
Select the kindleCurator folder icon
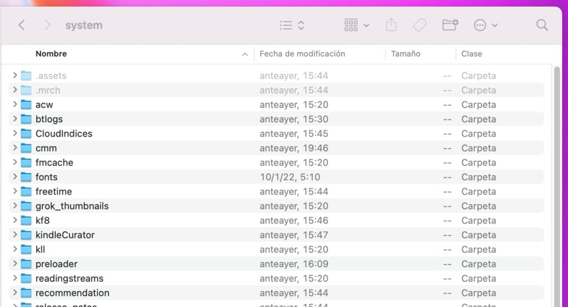coord(26,235)
